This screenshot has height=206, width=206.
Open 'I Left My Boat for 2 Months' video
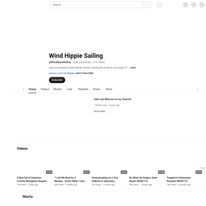(x=70, y=179)
